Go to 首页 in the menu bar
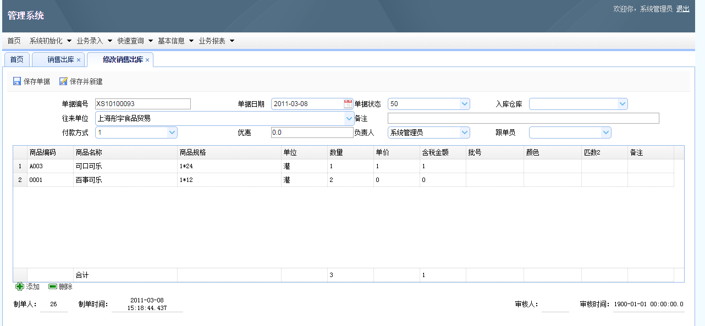This screenshot has width=705, height=326. pos(14,41)
